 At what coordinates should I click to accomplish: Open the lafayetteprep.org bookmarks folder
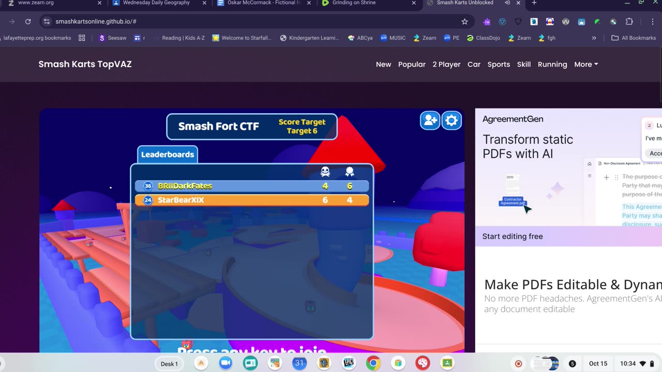click(37, 38)
